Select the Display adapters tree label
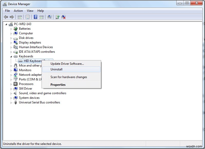Screen dimensions: 205x149 (x=30, y=42)
